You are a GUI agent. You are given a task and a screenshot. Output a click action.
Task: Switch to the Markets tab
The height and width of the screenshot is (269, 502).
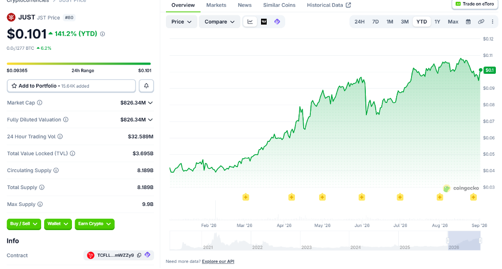pos(216,5)
